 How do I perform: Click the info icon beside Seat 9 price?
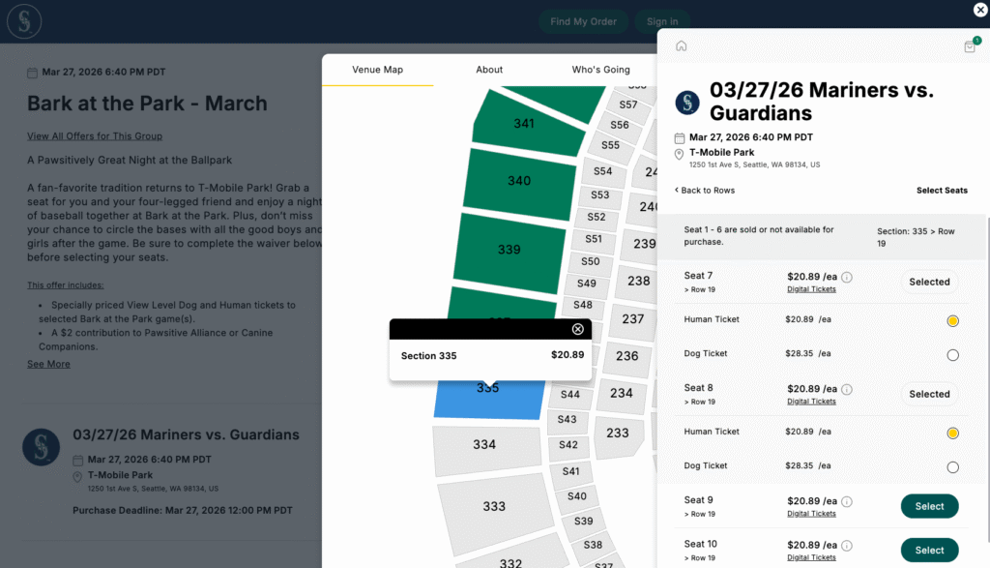pos(847,501)
